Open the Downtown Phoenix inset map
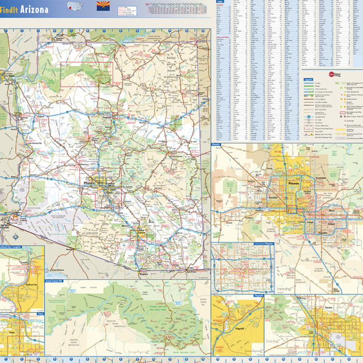This screenshot has width=363, height=363. tap(243, 269)
